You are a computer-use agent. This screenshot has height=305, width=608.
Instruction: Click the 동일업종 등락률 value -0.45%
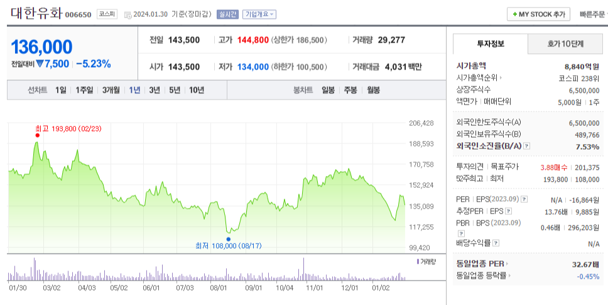588,276
